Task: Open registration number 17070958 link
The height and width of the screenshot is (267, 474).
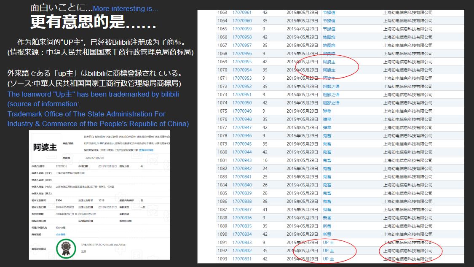Action: (242, 37)
